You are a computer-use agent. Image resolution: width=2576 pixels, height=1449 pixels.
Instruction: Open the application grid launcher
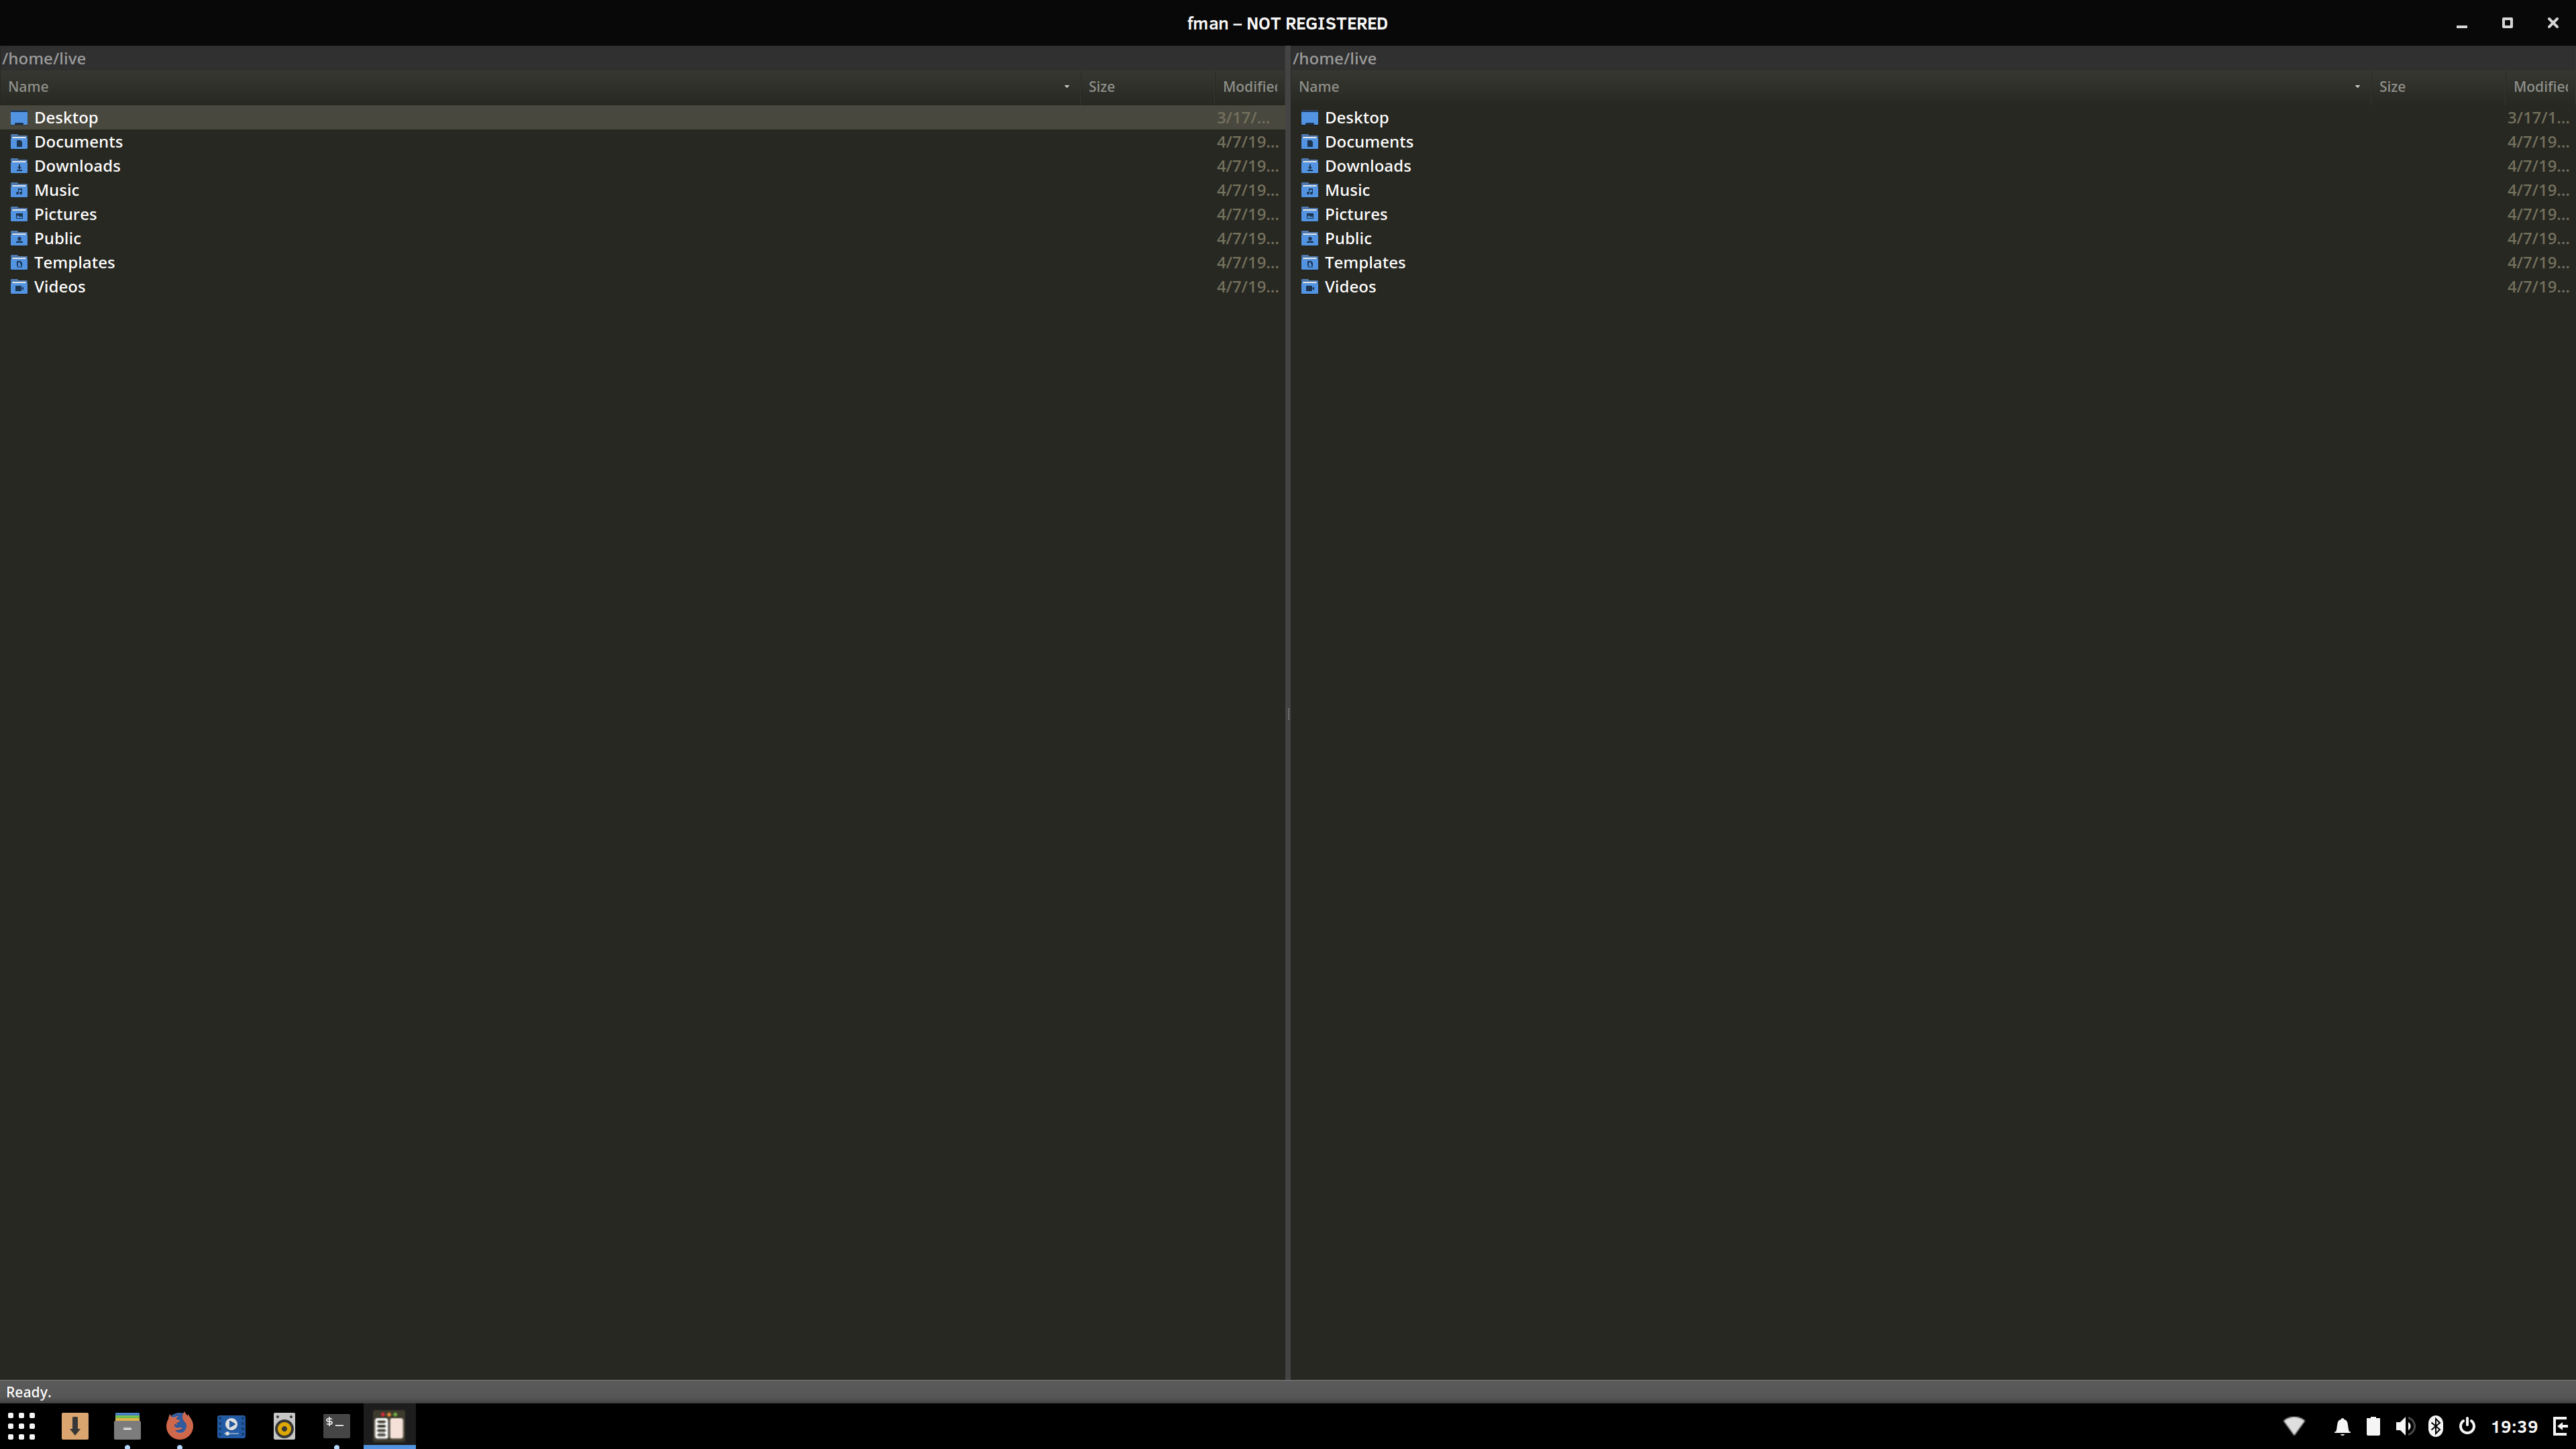[21, 1426]
